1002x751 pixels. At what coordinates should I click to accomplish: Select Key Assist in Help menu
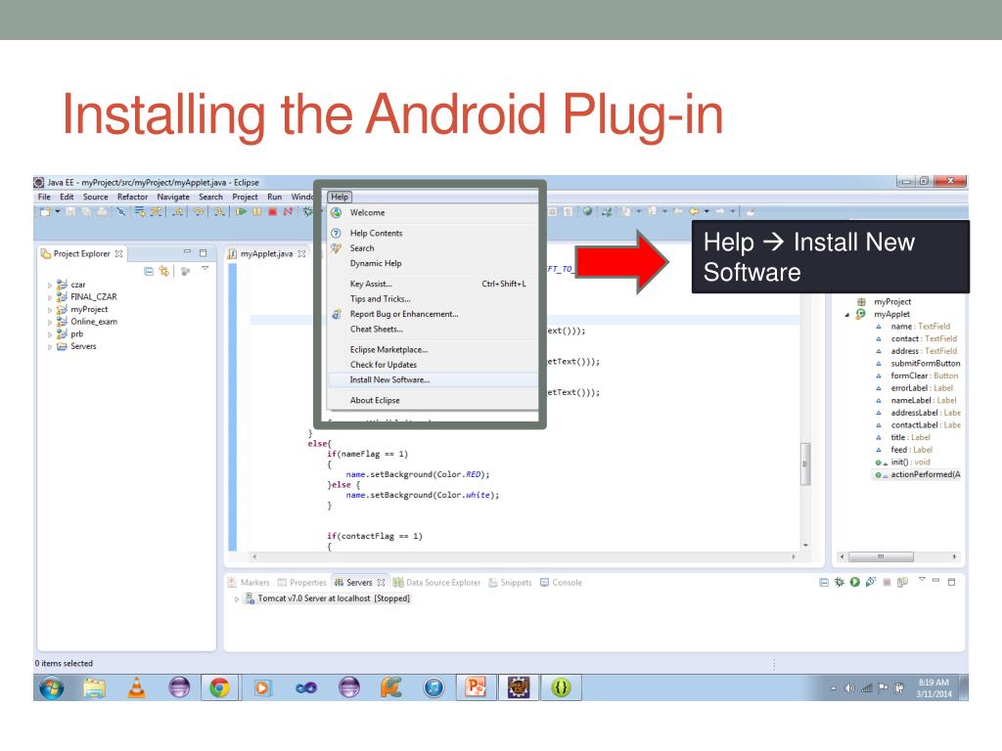(433, 284)
